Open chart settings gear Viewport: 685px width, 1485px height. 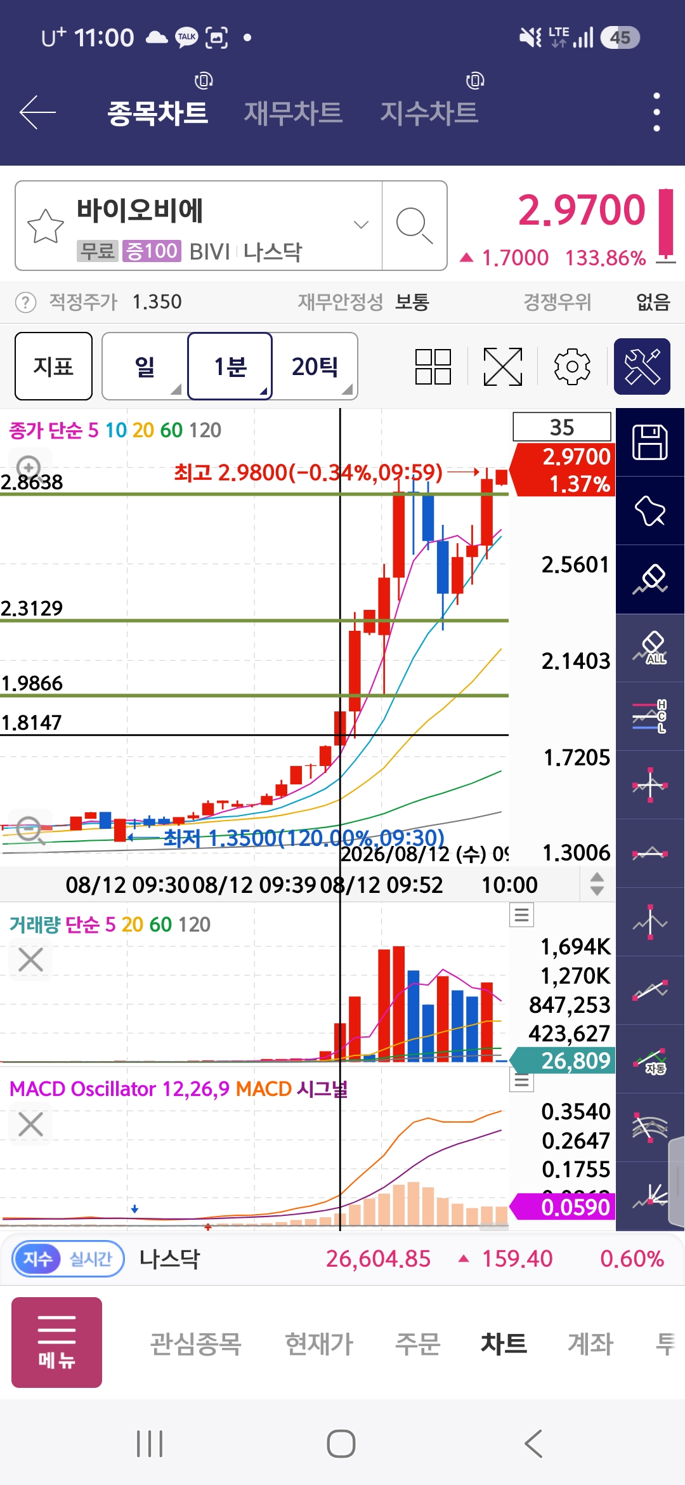[572, 367]
